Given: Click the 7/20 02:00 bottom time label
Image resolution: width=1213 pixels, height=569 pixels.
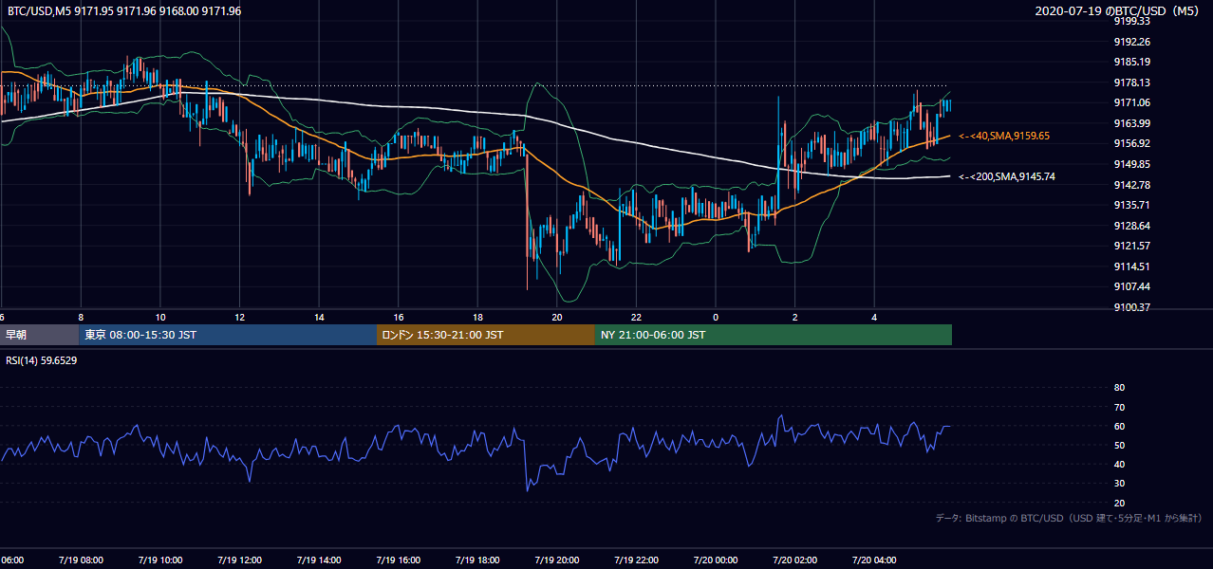Looking at the screenshot, I should tap(795, 560).
